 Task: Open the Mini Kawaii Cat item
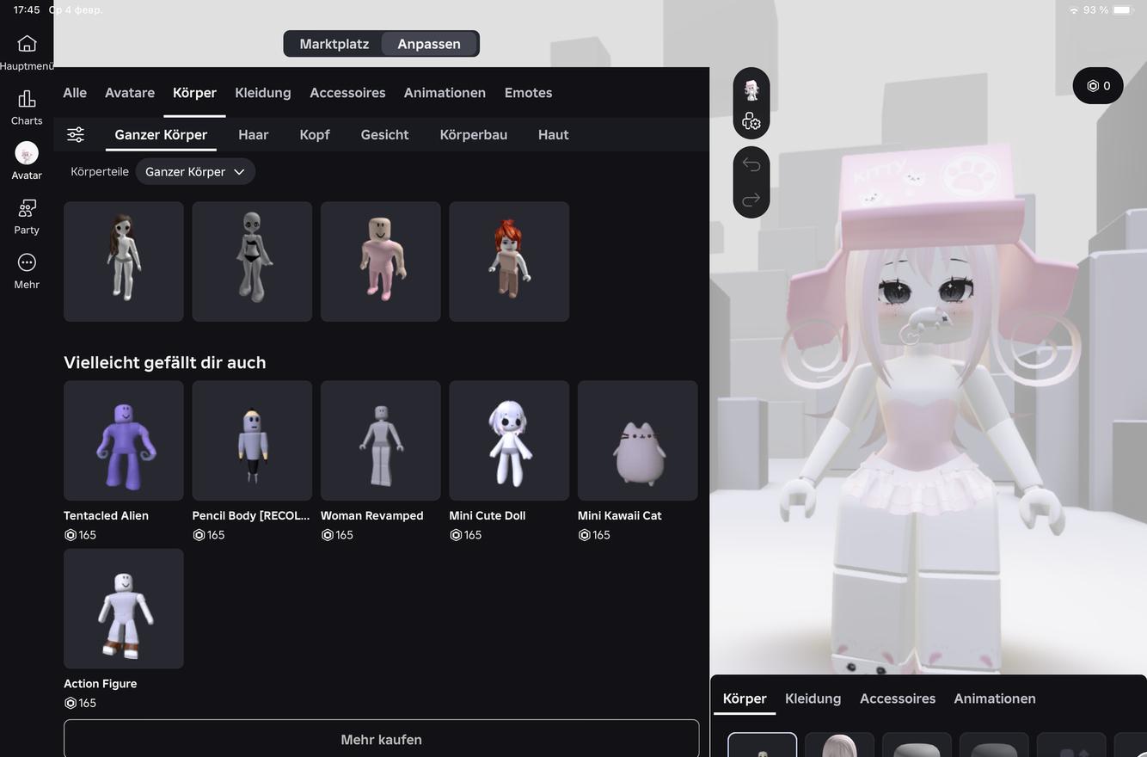(x=637, y=441)
